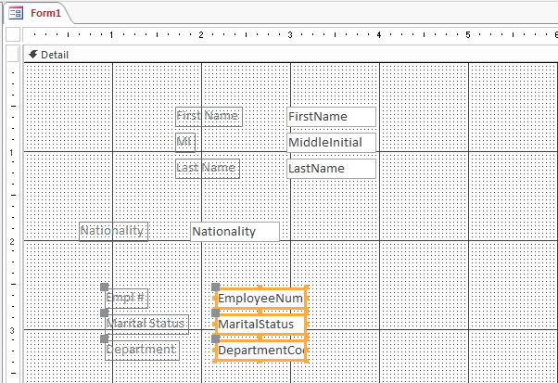Click move handle of EmployeeNum text box
The image size is (558, 383).
(x=215, y=287)
